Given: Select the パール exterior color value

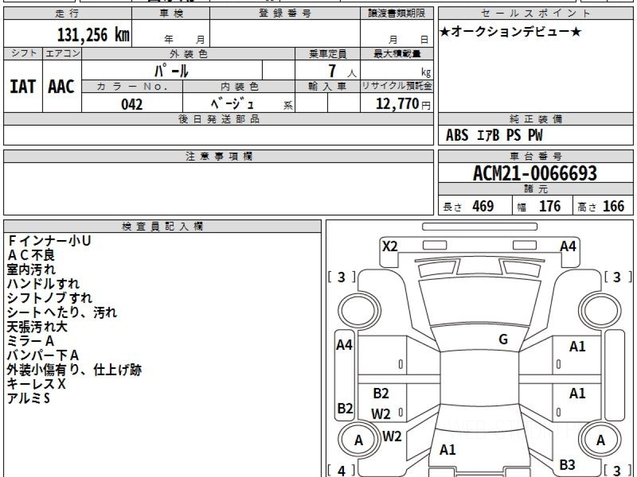Looking at the screenshot, I should click(171, 70).
